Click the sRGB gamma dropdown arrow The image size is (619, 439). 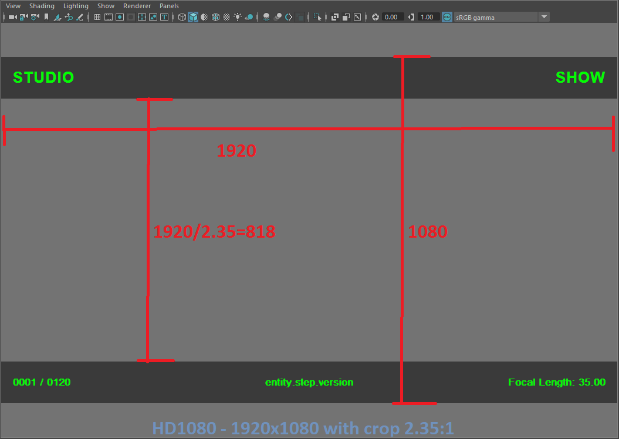(x=544, y=17)
